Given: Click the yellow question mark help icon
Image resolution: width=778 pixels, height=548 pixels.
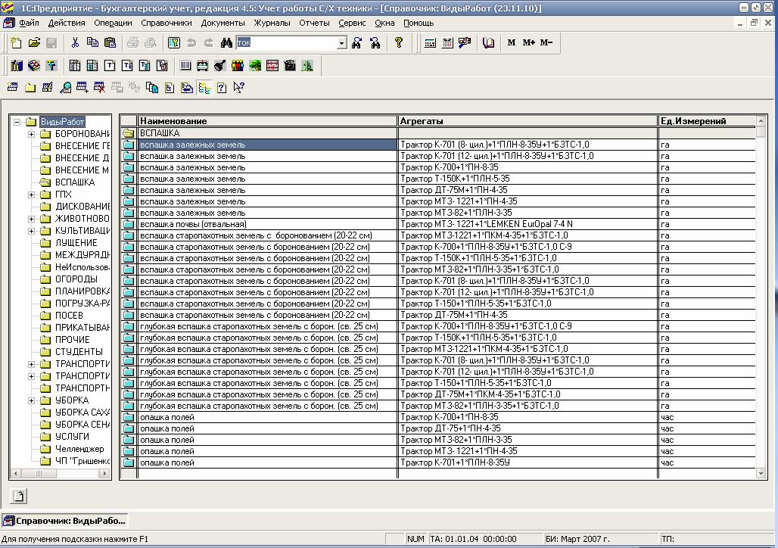Looking at the screenshot, I should 398,42.
